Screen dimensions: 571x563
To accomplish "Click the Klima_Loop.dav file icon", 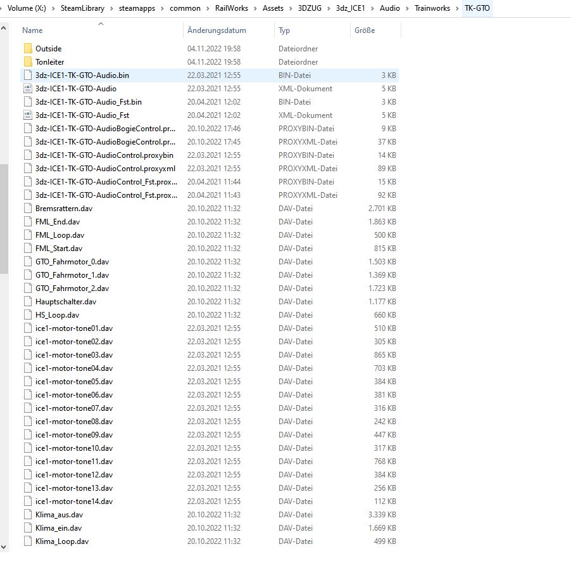I will click(28, 541).
